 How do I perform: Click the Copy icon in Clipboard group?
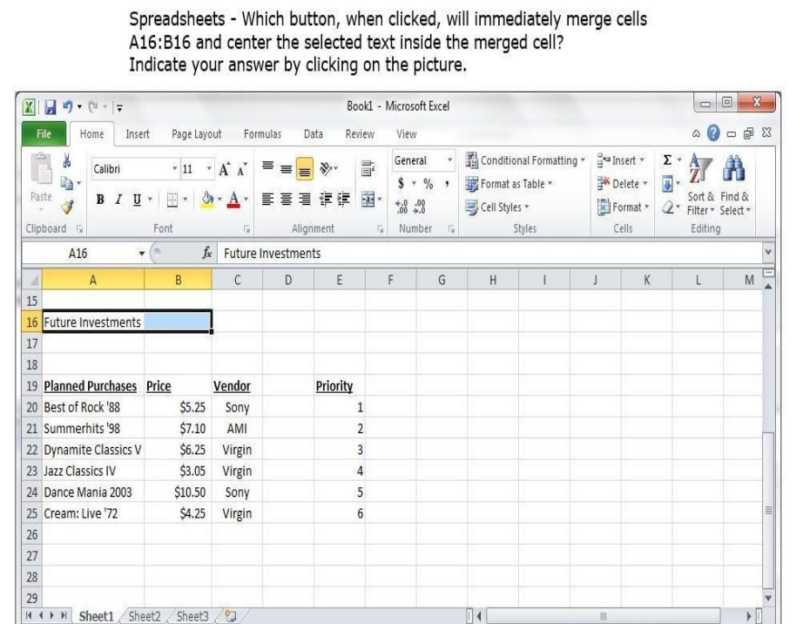(66, 183)
